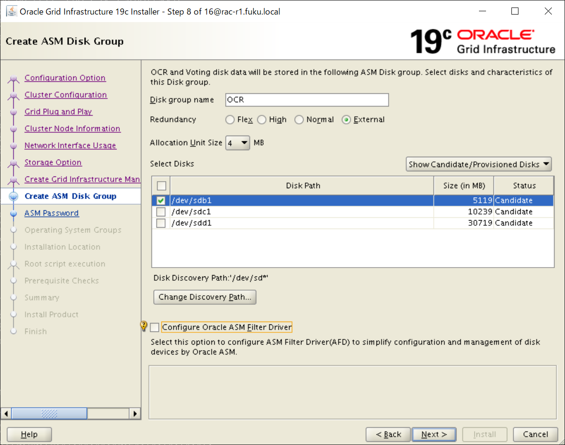Check the /dev/sdc1 disk checkbox
Image resolution: width=565 pixels, height=445 pixels.
tap(161, 212)
